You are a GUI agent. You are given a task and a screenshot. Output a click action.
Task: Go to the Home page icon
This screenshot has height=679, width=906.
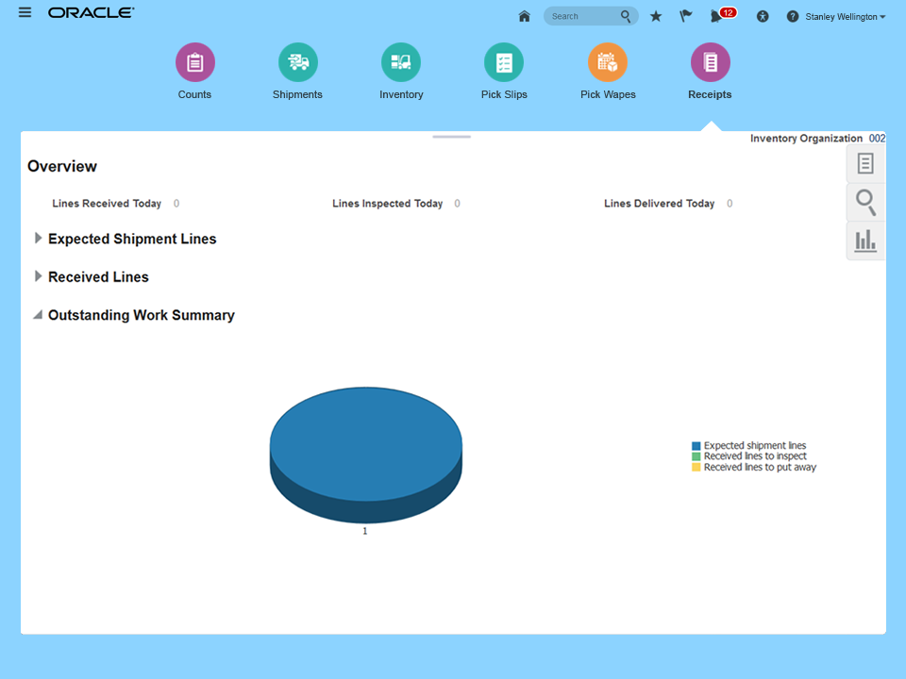coord(524,16)
